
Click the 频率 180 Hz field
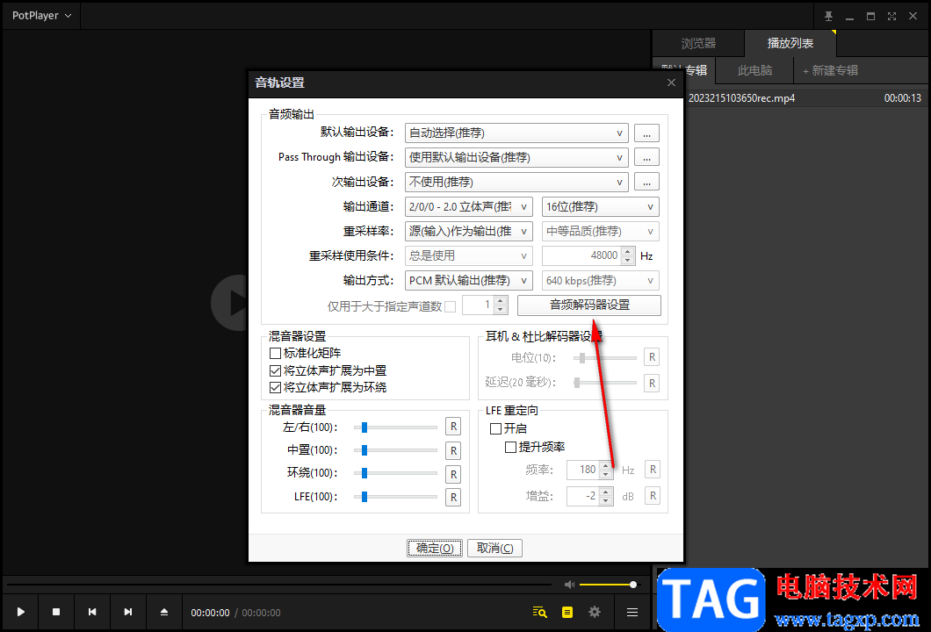(583, 470)
